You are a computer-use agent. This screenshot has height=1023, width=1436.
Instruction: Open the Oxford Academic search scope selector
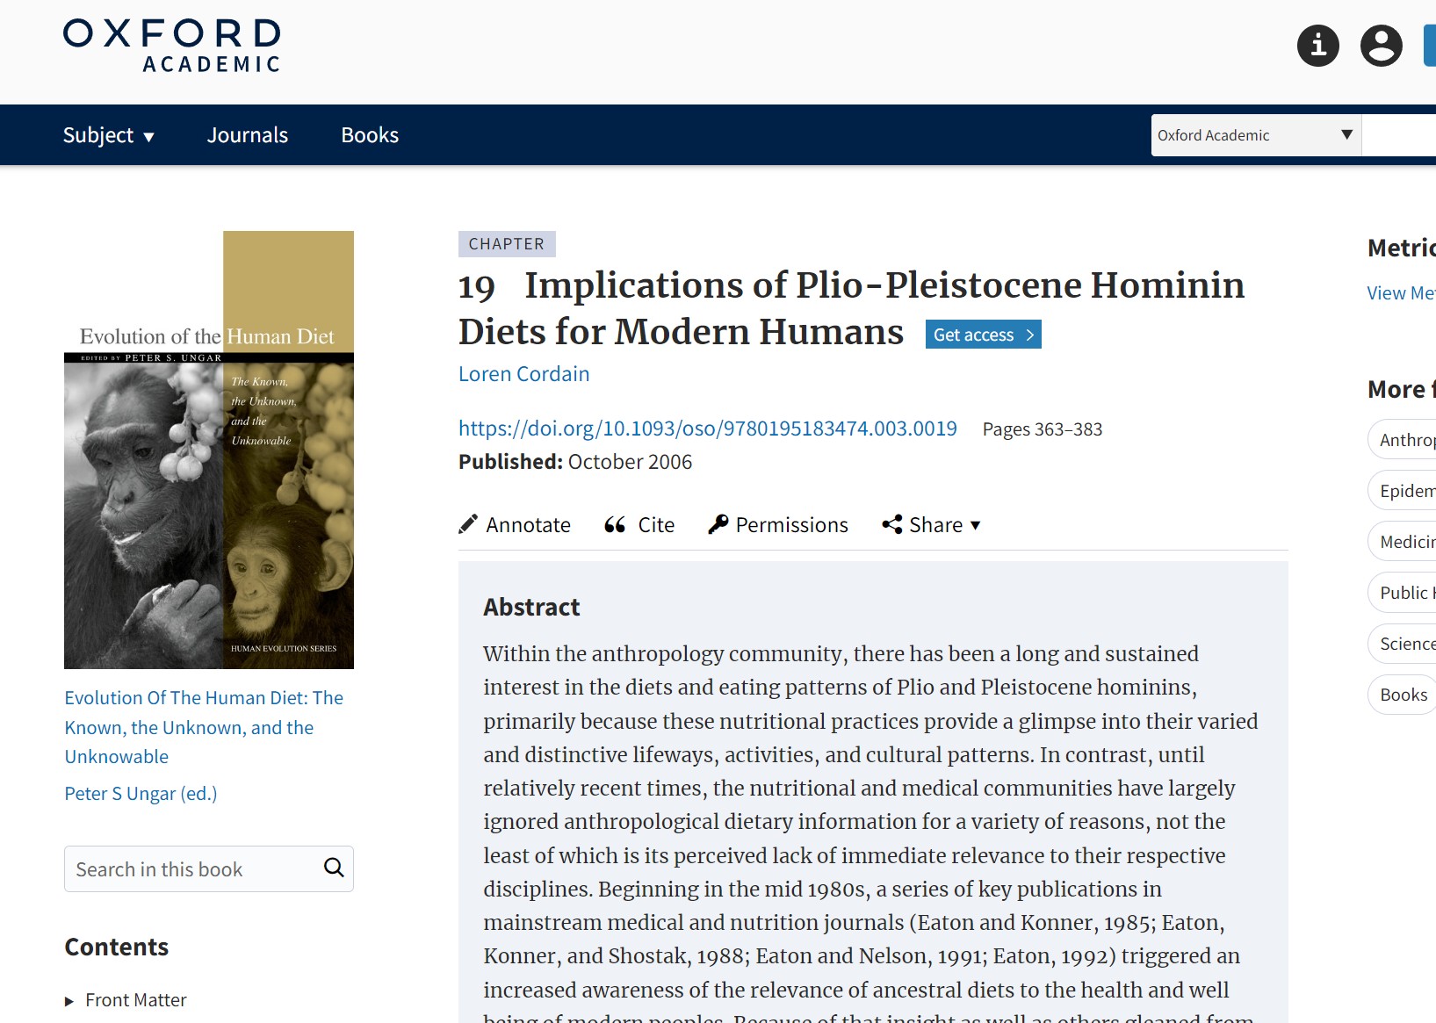click(x=1254, y=134)
